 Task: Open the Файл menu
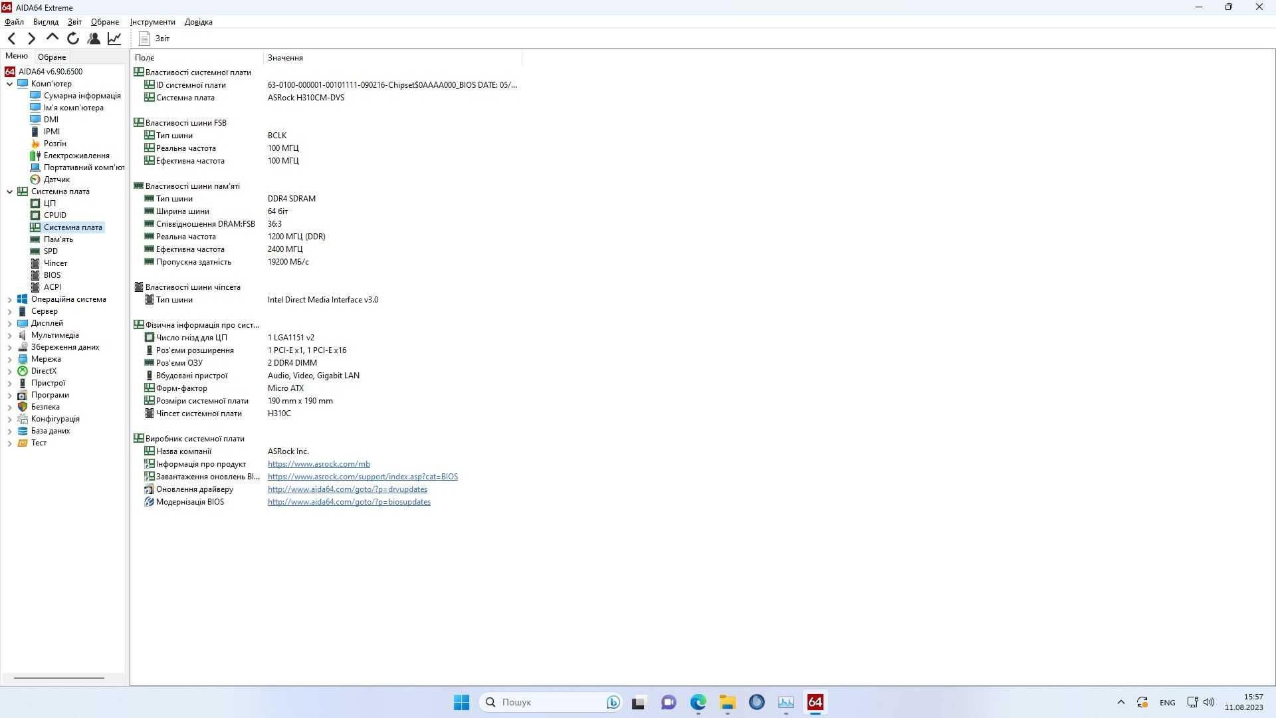coord(14,22)
